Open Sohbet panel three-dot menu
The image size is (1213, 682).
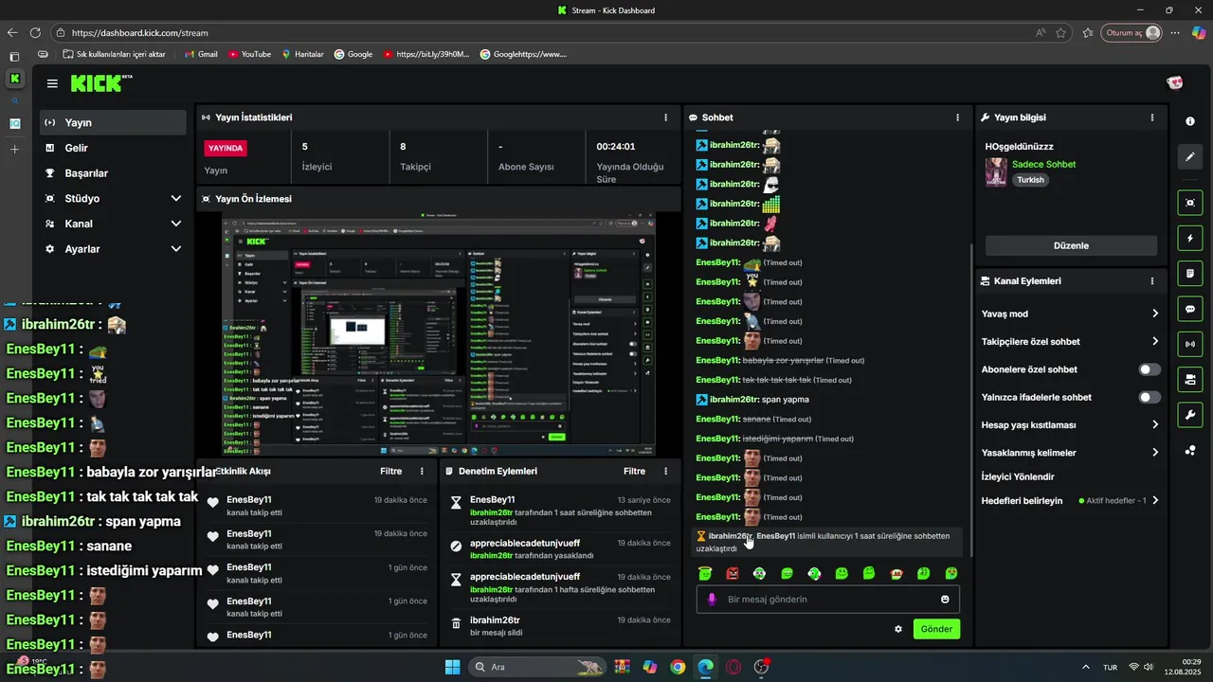pyautogui.click(x=958, y=117)
